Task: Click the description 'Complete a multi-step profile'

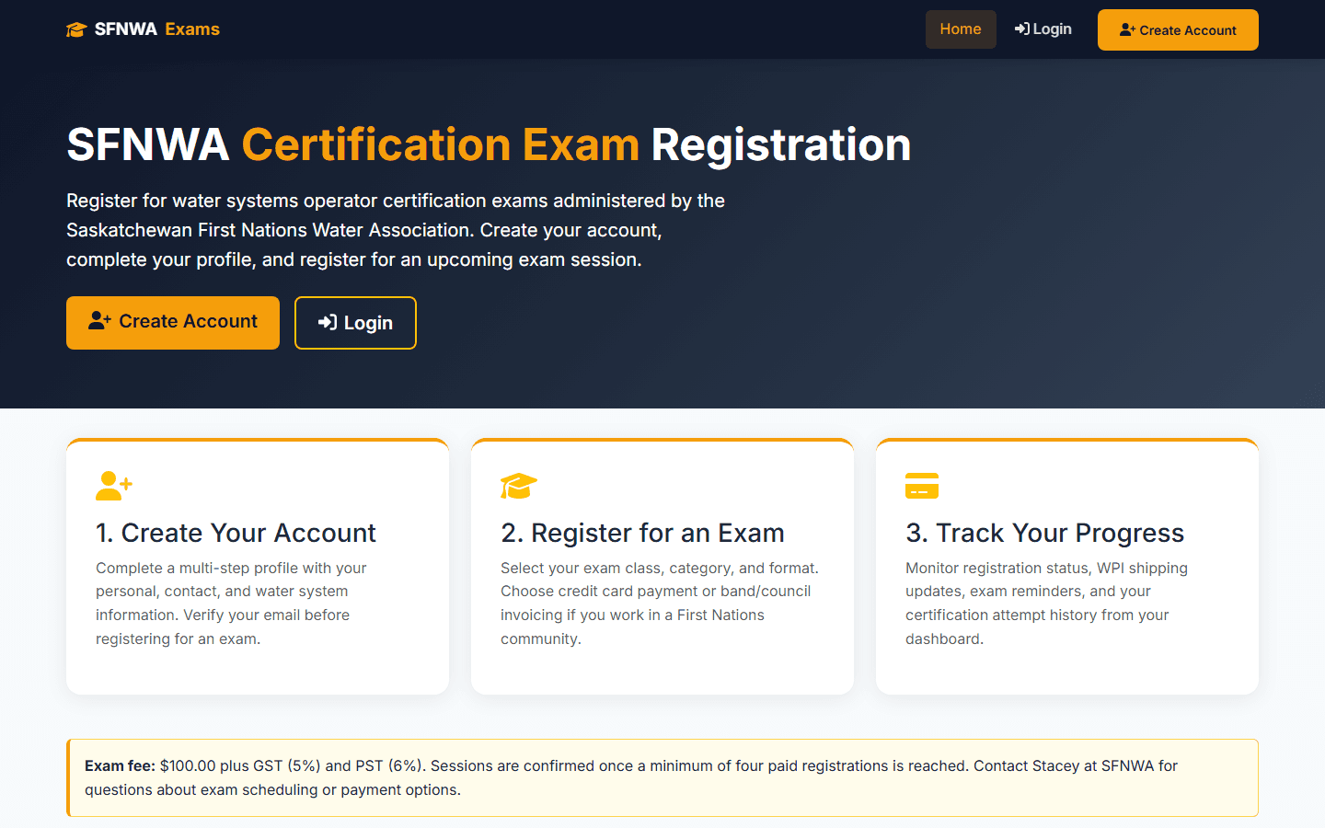Action: click(231, 604)
